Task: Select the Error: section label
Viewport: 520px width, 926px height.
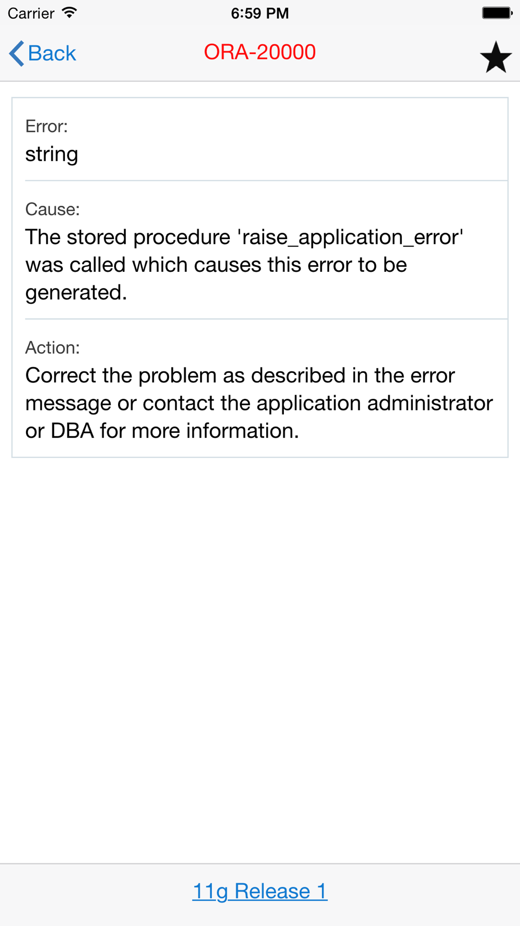Action: click(x=46, y=126)
